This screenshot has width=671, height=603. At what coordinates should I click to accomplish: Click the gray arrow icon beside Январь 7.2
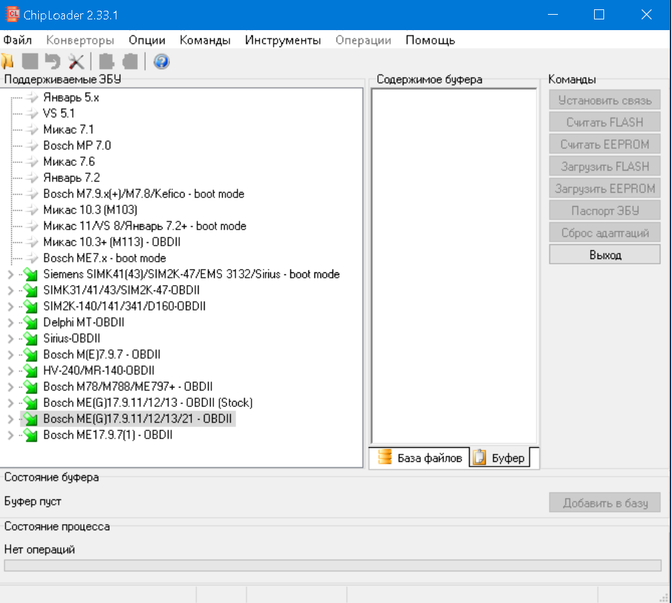31,177
